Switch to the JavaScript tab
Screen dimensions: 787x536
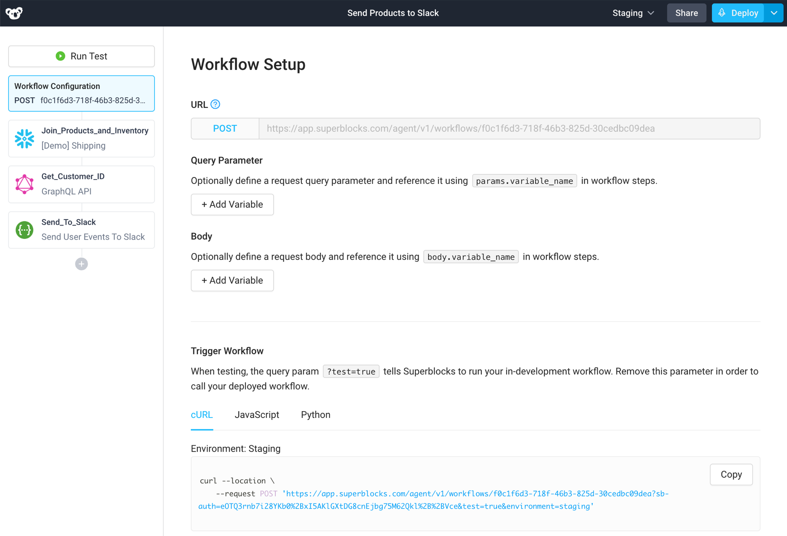257,414
